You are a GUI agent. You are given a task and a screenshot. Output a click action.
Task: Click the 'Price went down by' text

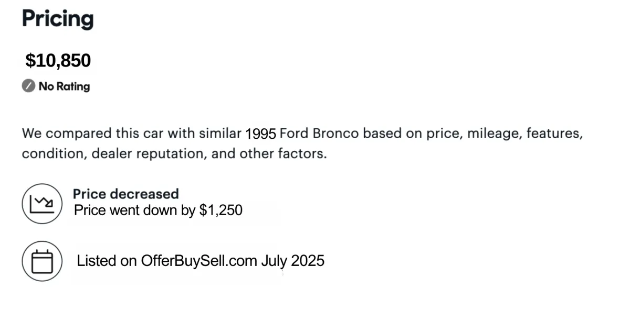tap(135, 210)
